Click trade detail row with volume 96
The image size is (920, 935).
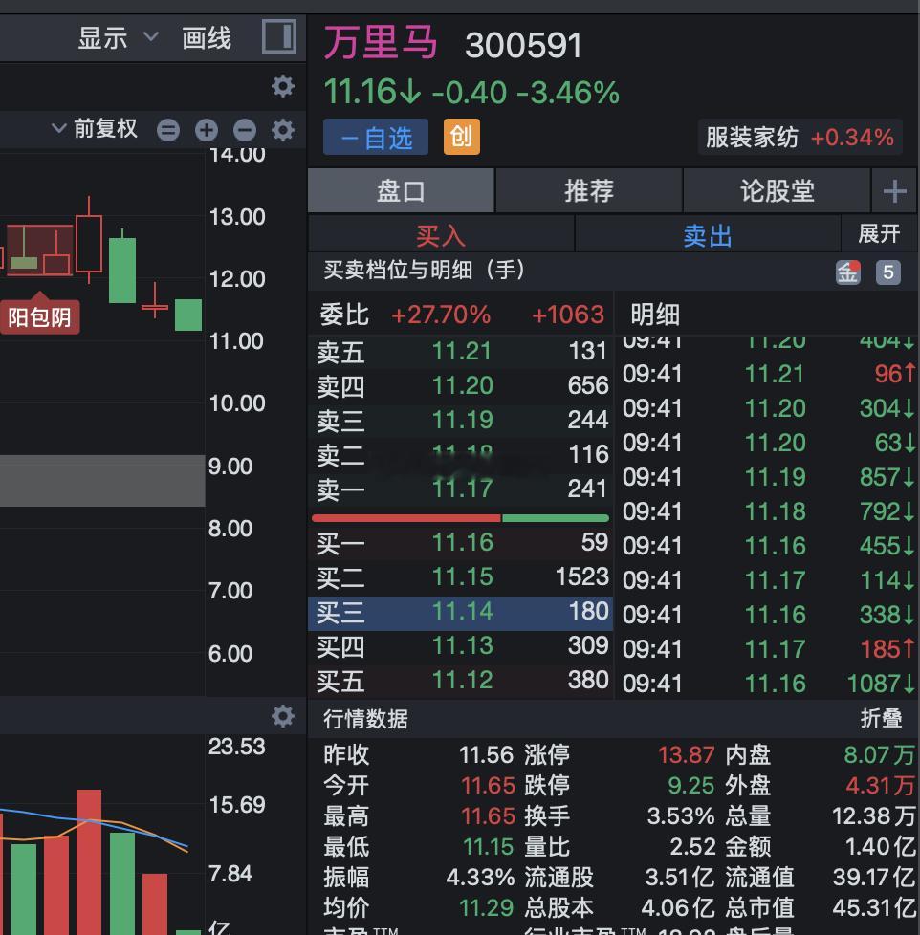click(x=768, y=374)
